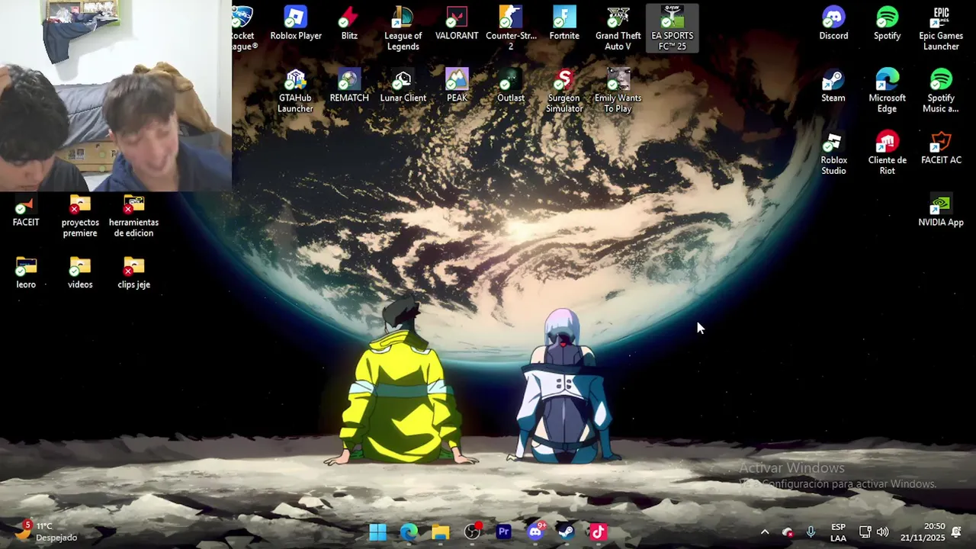Image resolution: width=976 pixels, height=549 pixels.
Task: Open Microsoft Edge from the taskbar
Action: coord(409,531)
